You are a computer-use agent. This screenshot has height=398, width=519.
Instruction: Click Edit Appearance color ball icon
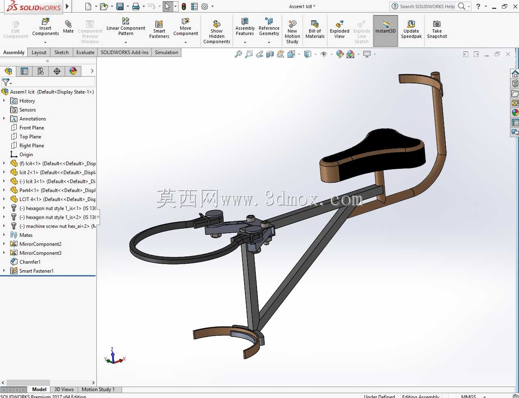click(x=340, y=54)
